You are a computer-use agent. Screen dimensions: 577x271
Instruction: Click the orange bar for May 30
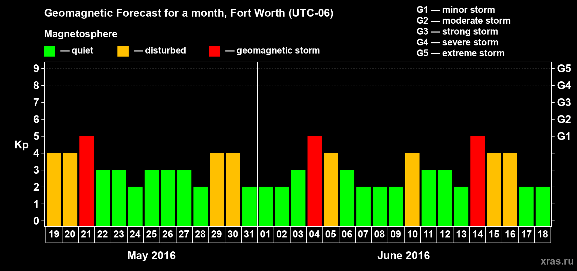[233, 190]
